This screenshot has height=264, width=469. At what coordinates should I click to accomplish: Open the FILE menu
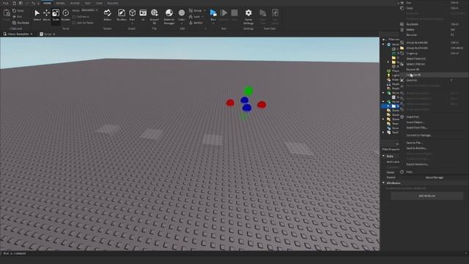5,3
